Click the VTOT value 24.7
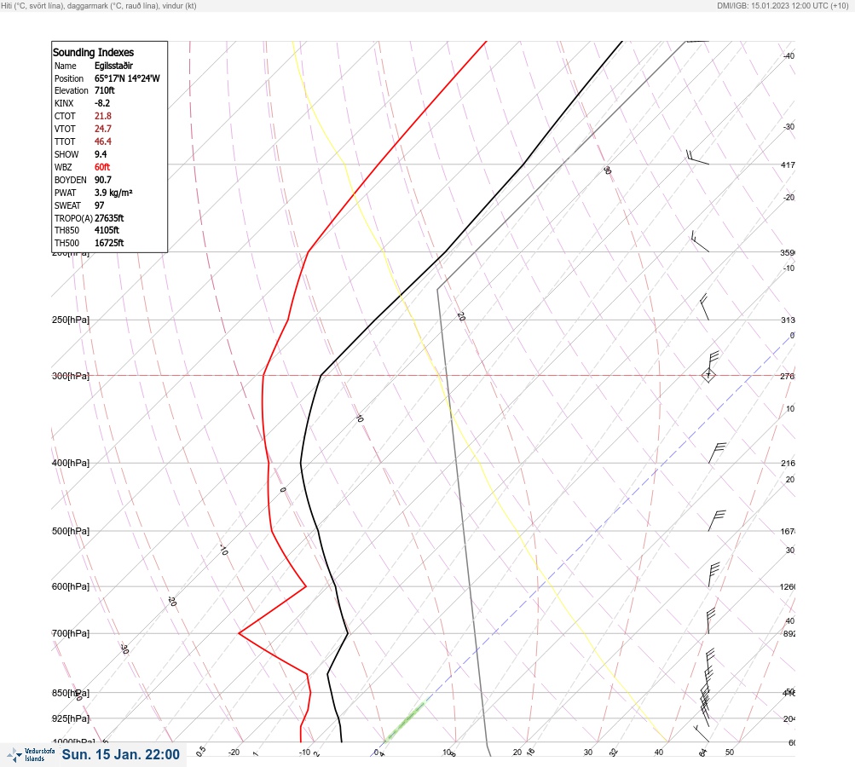The height and width of the screenshot is (767, 855). (x=102, y=129)
